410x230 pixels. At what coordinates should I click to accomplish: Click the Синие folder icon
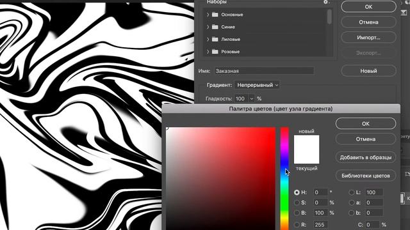(x=215, y=27)
